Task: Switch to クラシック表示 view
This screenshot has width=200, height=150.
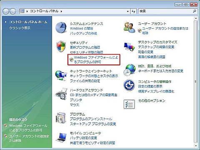Action: (x=20, y=28)
